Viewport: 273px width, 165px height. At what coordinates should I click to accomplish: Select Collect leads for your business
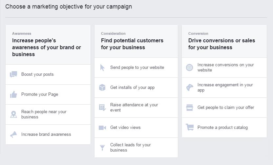click(136, 148)
